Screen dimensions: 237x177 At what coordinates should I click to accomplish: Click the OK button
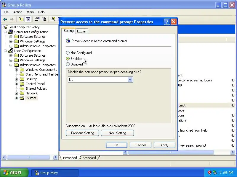tap(116, 145)
